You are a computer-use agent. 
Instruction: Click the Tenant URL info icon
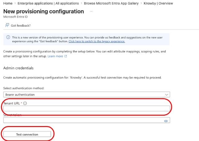point(25,103)
